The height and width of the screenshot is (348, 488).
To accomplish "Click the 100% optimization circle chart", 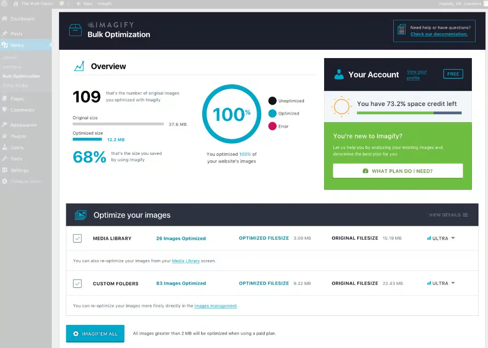I will [232, 114].
